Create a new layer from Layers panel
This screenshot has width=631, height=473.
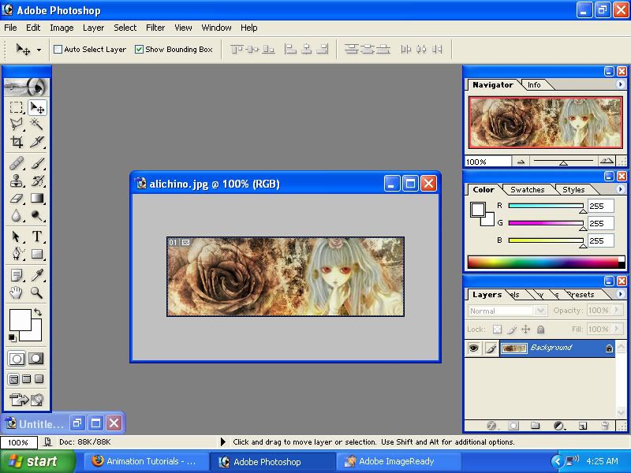[x=582, y=426]
